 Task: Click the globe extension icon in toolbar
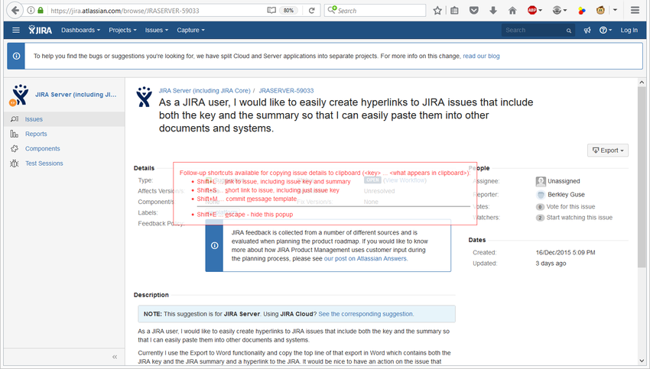(557, 11)
